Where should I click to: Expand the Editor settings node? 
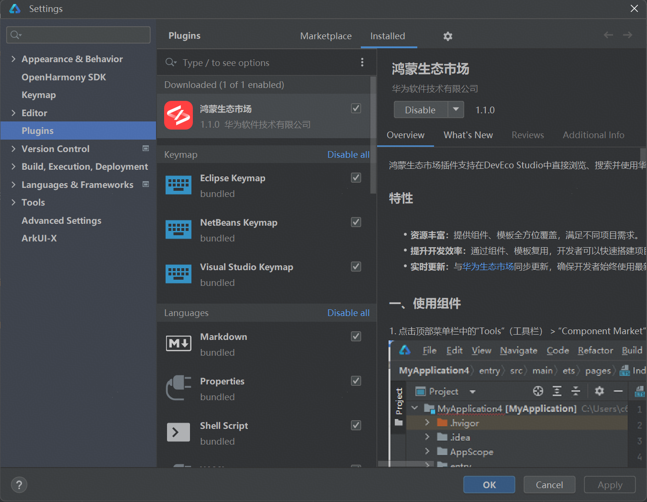13,113
